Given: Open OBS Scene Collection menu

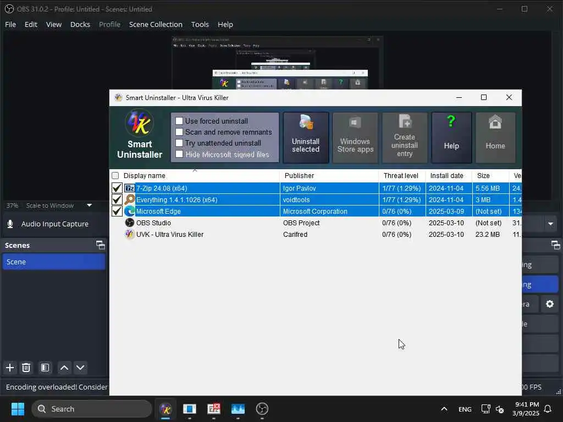Looking at the screenshot, I should (x=156, y=24).
